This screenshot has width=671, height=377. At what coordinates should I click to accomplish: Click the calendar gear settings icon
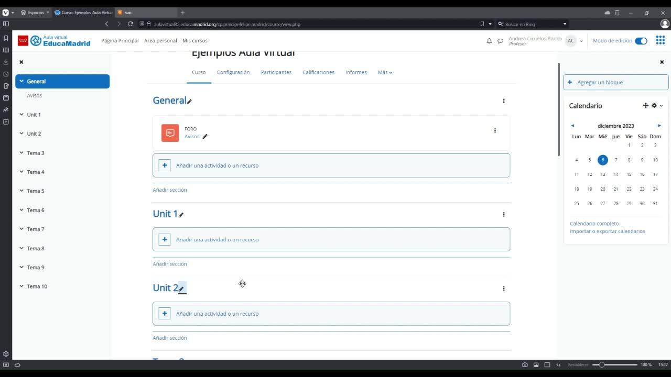(x=654, y=106)
